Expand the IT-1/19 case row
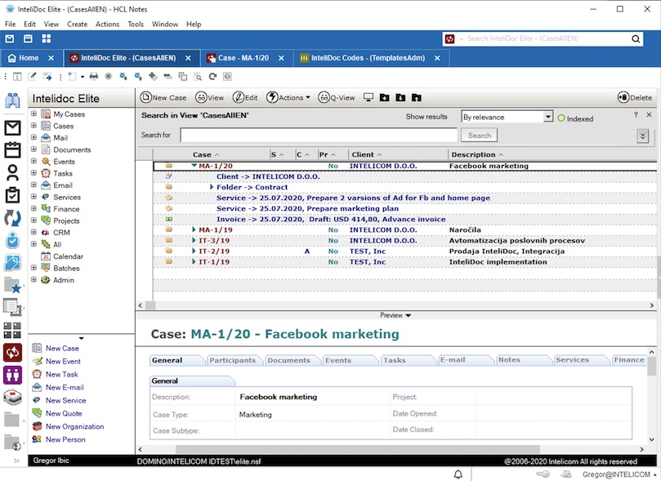This screenshot has height=481, width=661. pyautogui.click(x=194, y=261)
